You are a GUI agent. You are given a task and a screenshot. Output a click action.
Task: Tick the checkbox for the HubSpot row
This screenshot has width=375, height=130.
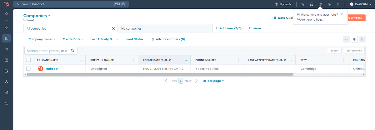[28, 69]
